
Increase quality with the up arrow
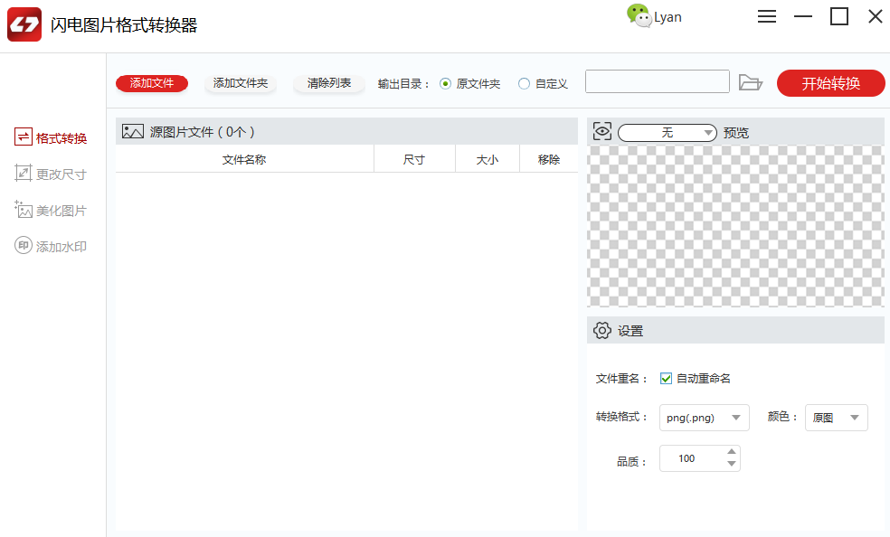pyautogui.click(x=732, y=451)
